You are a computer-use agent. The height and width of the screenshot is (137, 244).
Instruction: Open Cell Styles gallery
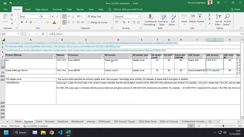pos(173,20)
